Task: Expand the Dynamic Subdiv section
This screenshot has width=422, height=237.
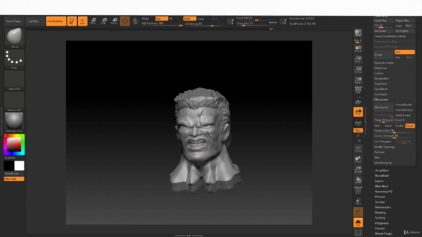Action: 384,63
